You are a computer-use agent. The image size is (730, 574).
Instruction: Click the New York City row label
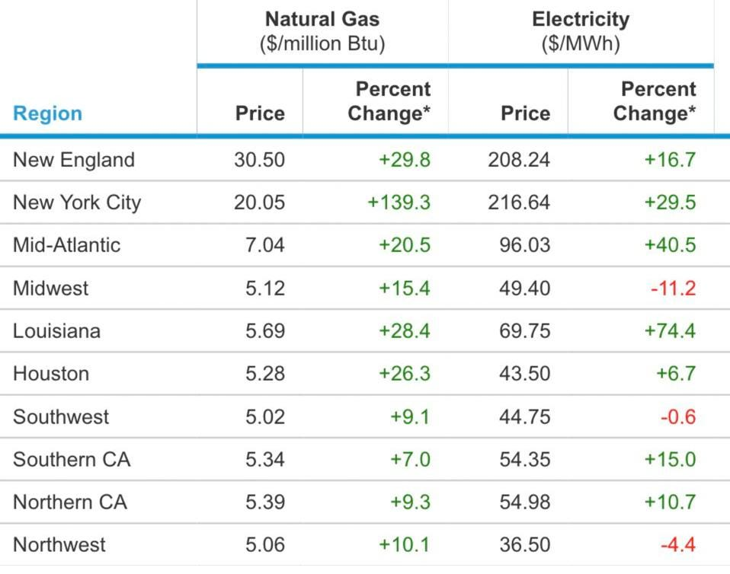click(x=77, y=202)
